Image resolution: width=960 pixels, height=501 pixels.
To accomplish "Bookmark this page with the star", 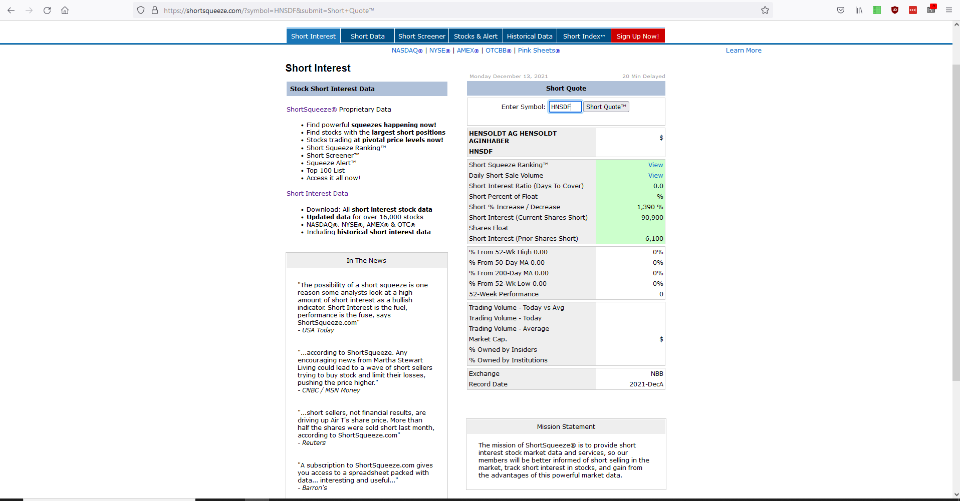I will point(765,10).
